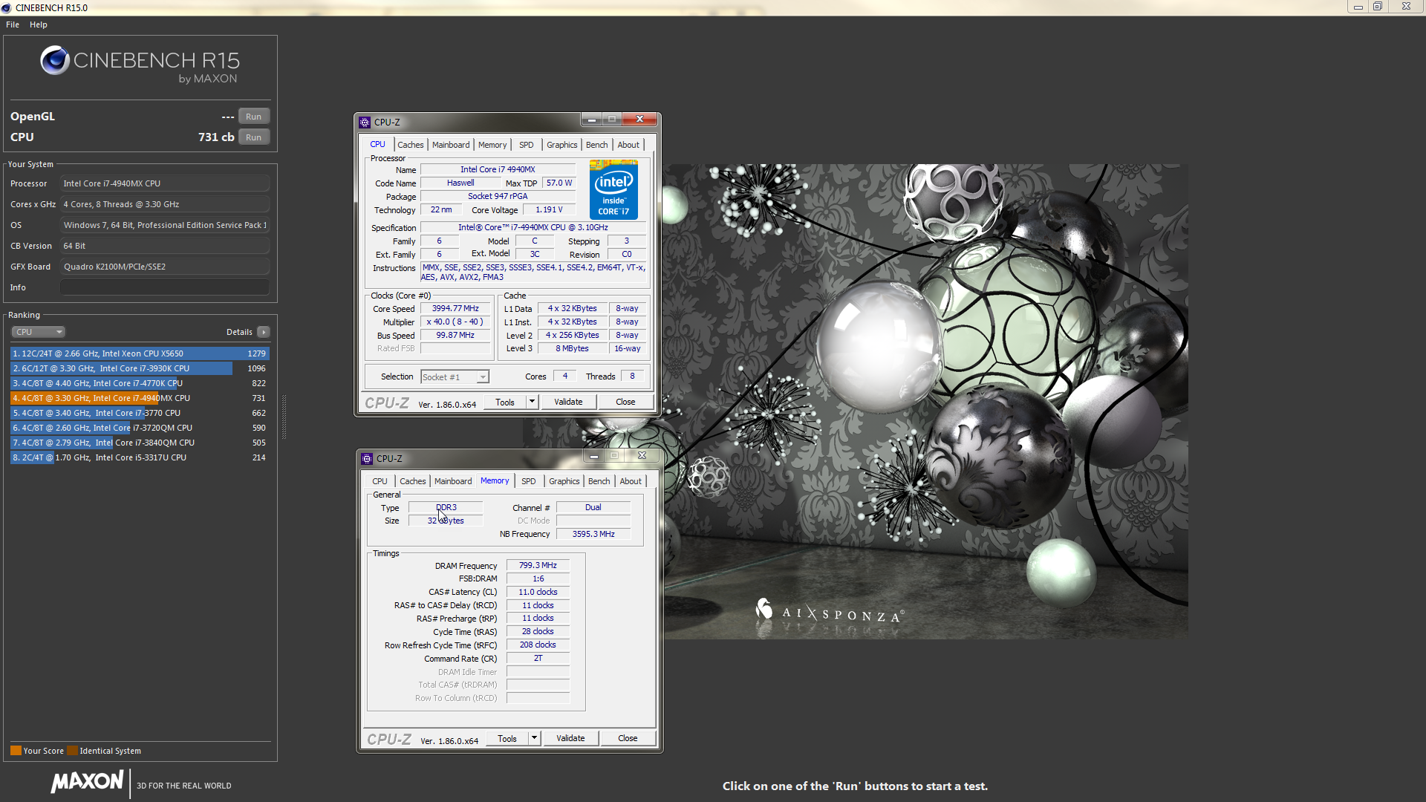1426x802 pixels.
Task: Expand Tools arrow in upper CPU-Z window
Action: point(532,402)
